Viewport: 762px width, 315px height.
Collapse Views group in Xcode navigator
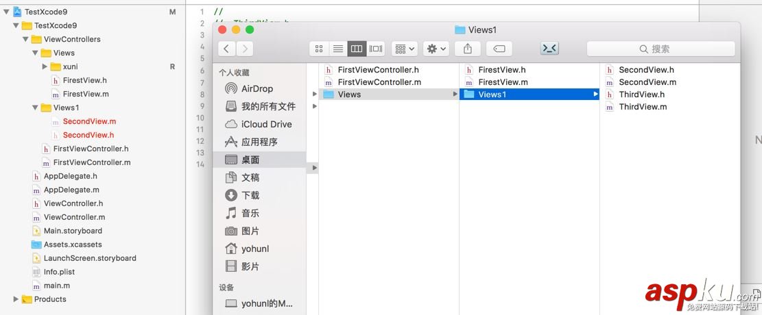pos(35,53)
